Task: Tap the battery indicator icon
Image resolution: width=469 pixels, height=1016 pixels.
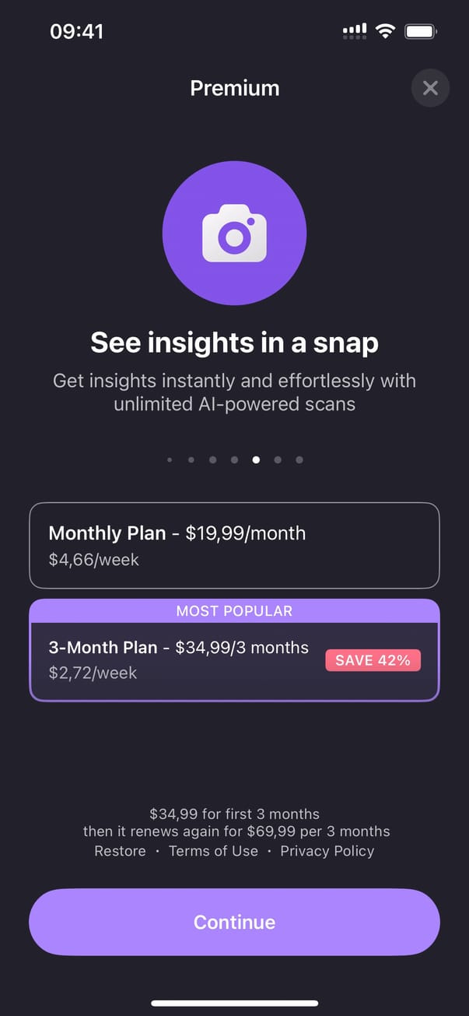Action: (421, 31)
